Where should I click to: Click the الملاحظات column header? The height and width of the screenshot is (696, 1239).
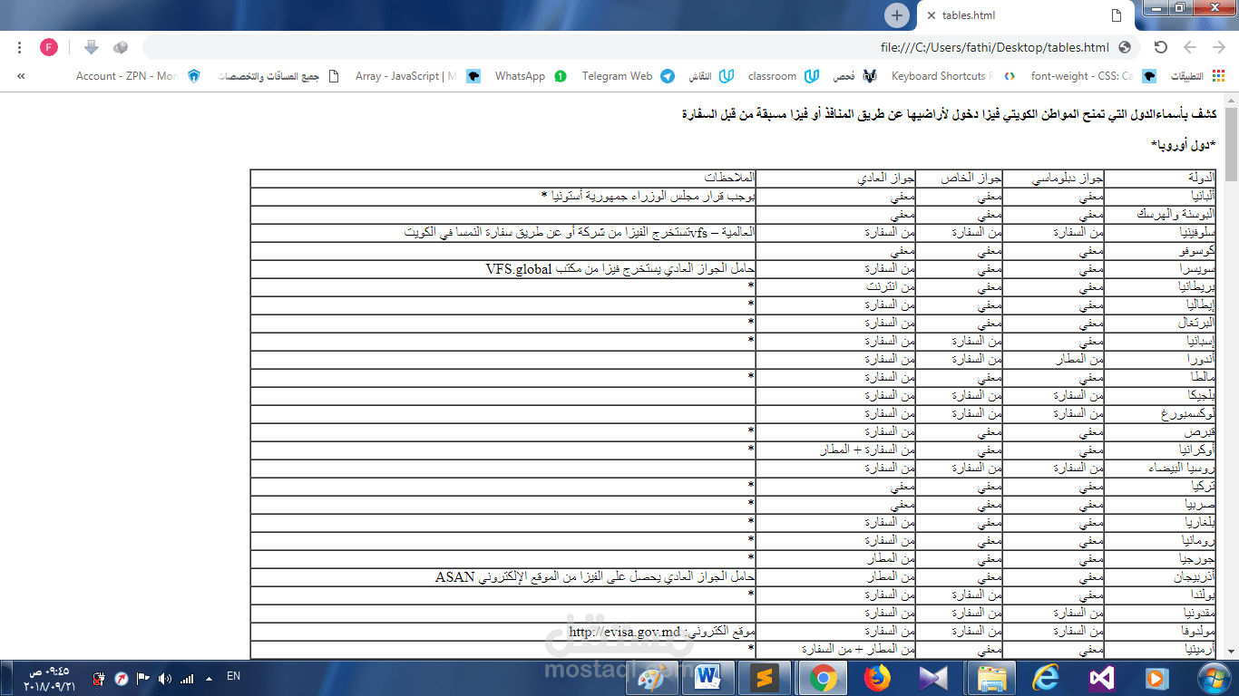pyautogui.click(x=503, y=179)
